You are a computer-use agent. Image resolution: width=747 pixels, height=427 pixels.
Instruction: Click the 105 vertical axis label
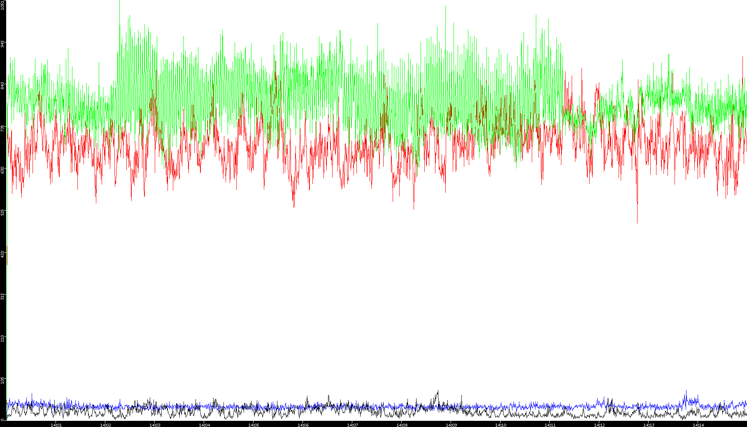[x=3, y=380]
